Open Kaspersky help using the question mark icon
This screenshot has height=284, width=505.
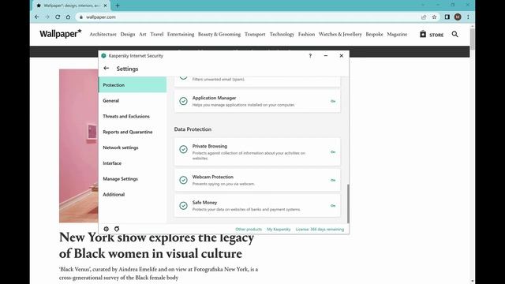pos(310,56)
